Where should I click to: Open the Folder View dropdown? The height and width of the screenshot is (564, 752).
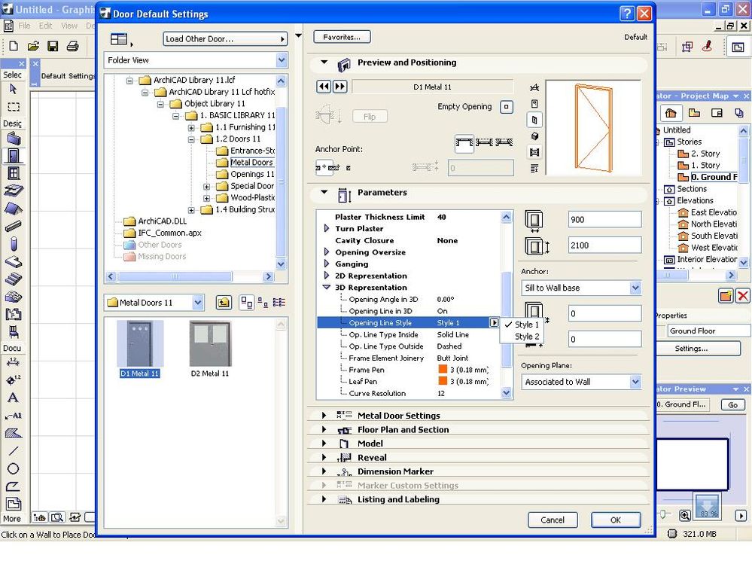click(282, 60)
